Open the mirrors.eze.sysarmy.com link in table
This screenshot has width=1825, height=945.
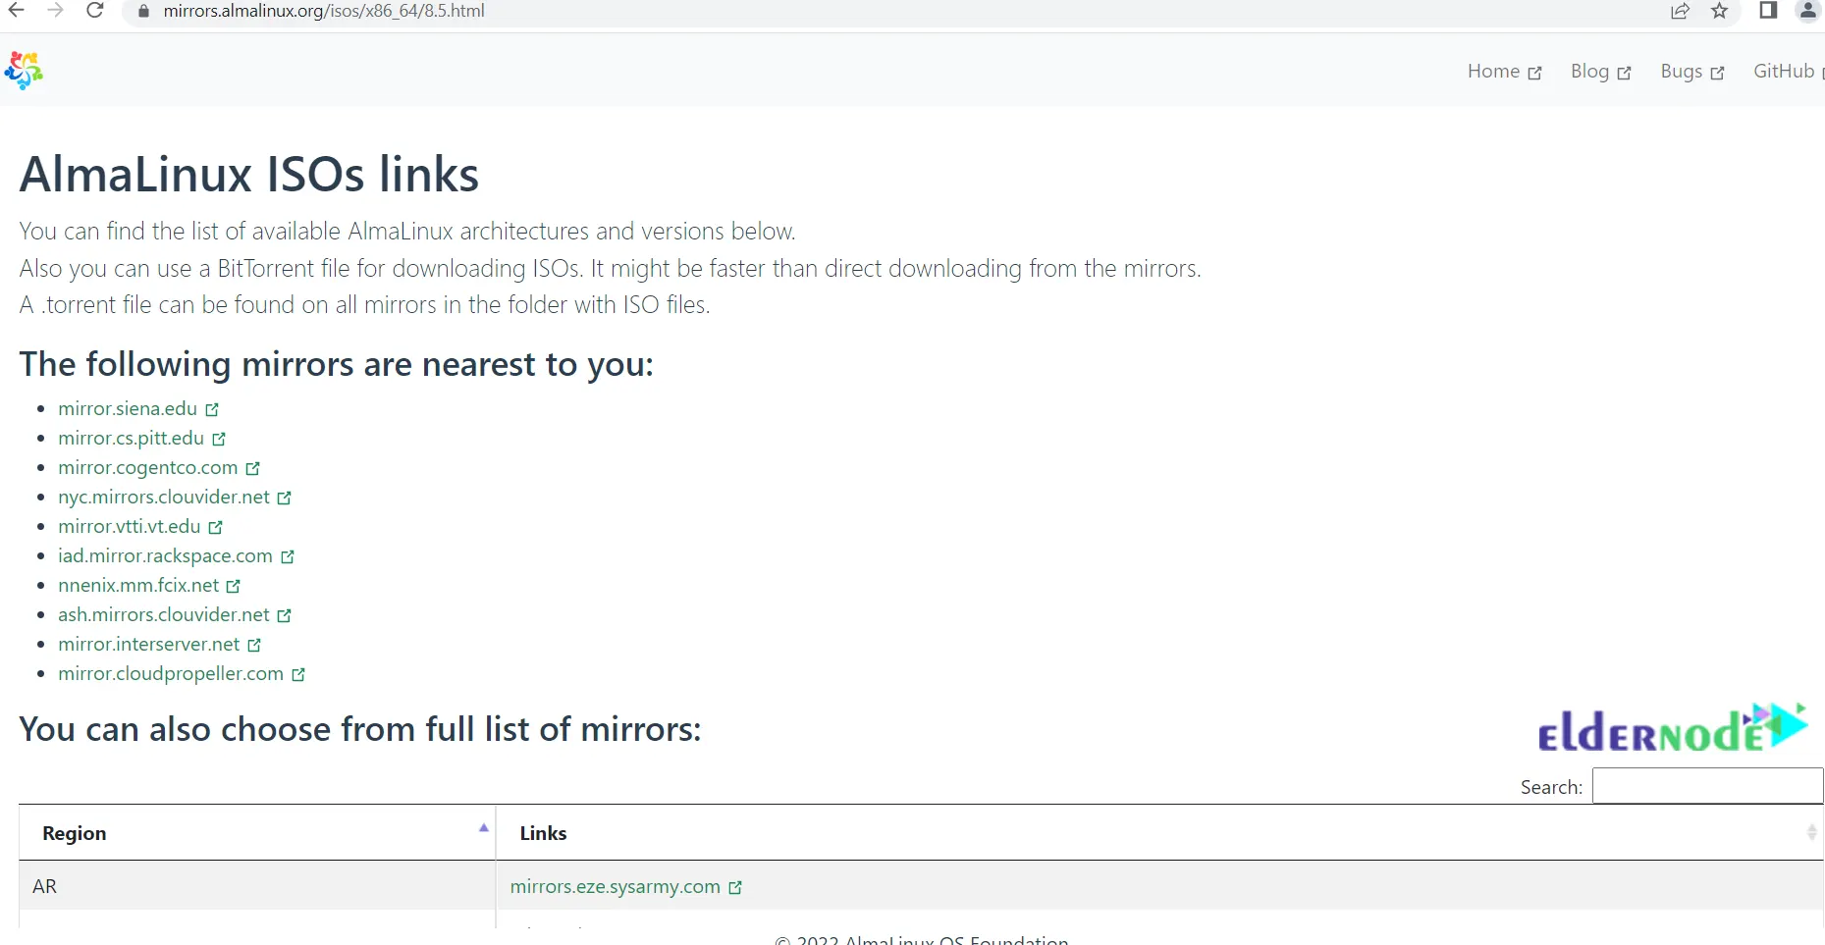[616, 886]
